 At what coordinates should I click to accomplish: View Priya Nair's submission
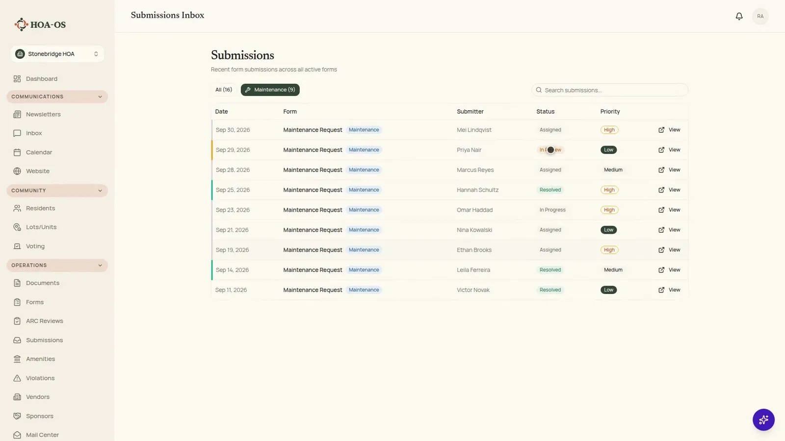(x=669, y=150)
